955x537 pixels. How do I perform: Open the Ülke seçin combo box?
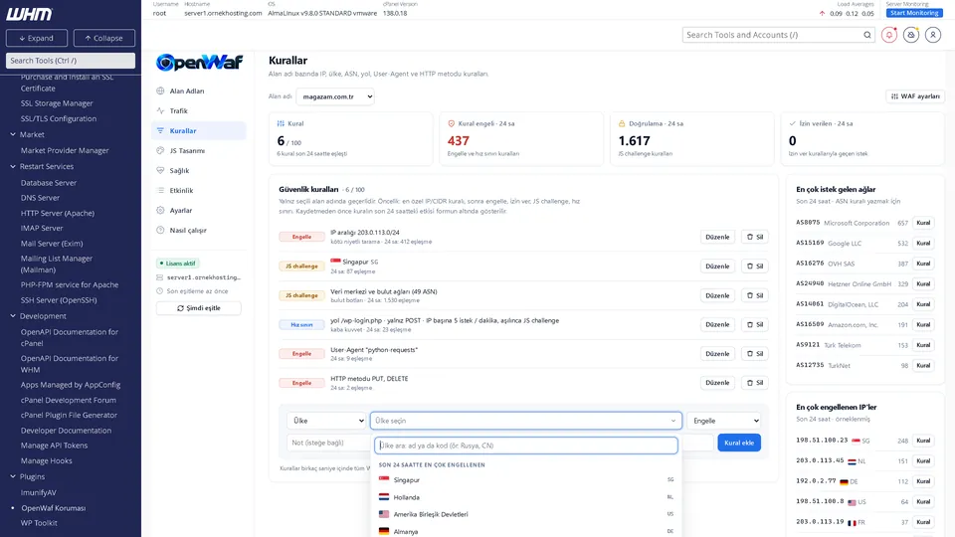(526, 421)
